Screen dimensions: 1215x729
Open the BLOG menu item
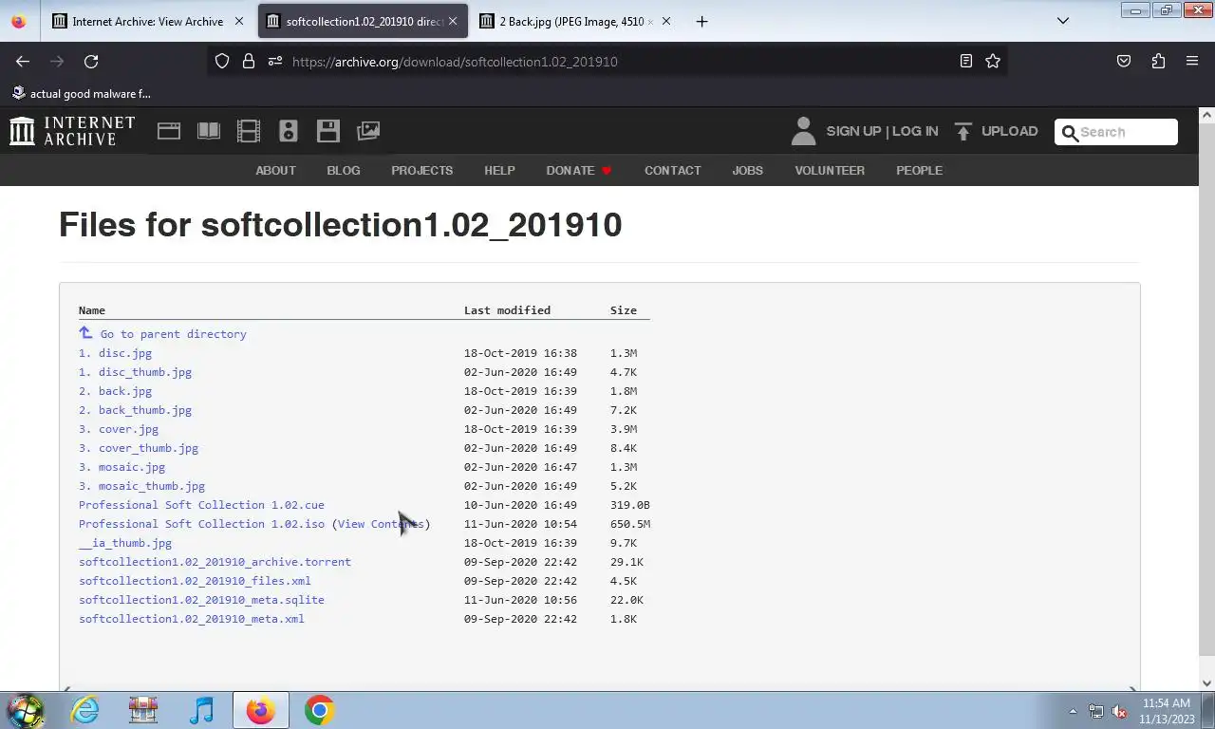click(344, 171)
